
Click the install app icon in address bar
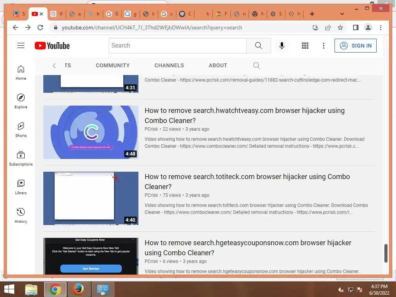click(x=316, y=27)
